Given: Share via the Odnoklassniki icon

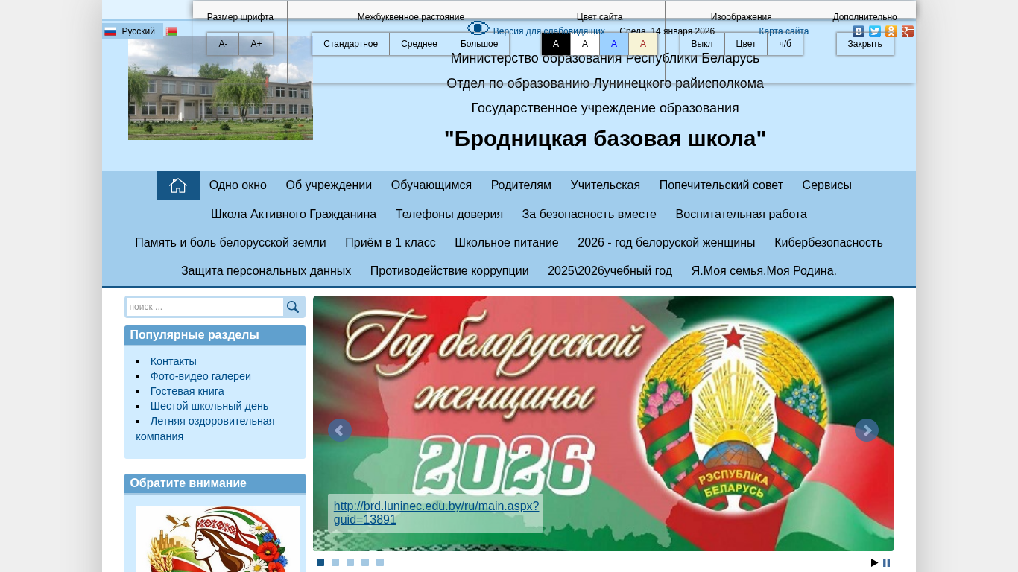Looking at the screenshot, I should click(x=891, y=31).
